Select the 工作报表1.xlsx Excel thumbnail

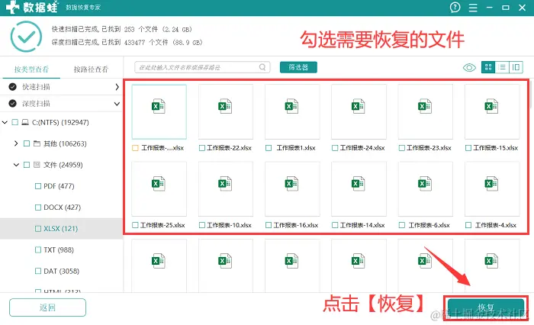[x=292, y=111]
